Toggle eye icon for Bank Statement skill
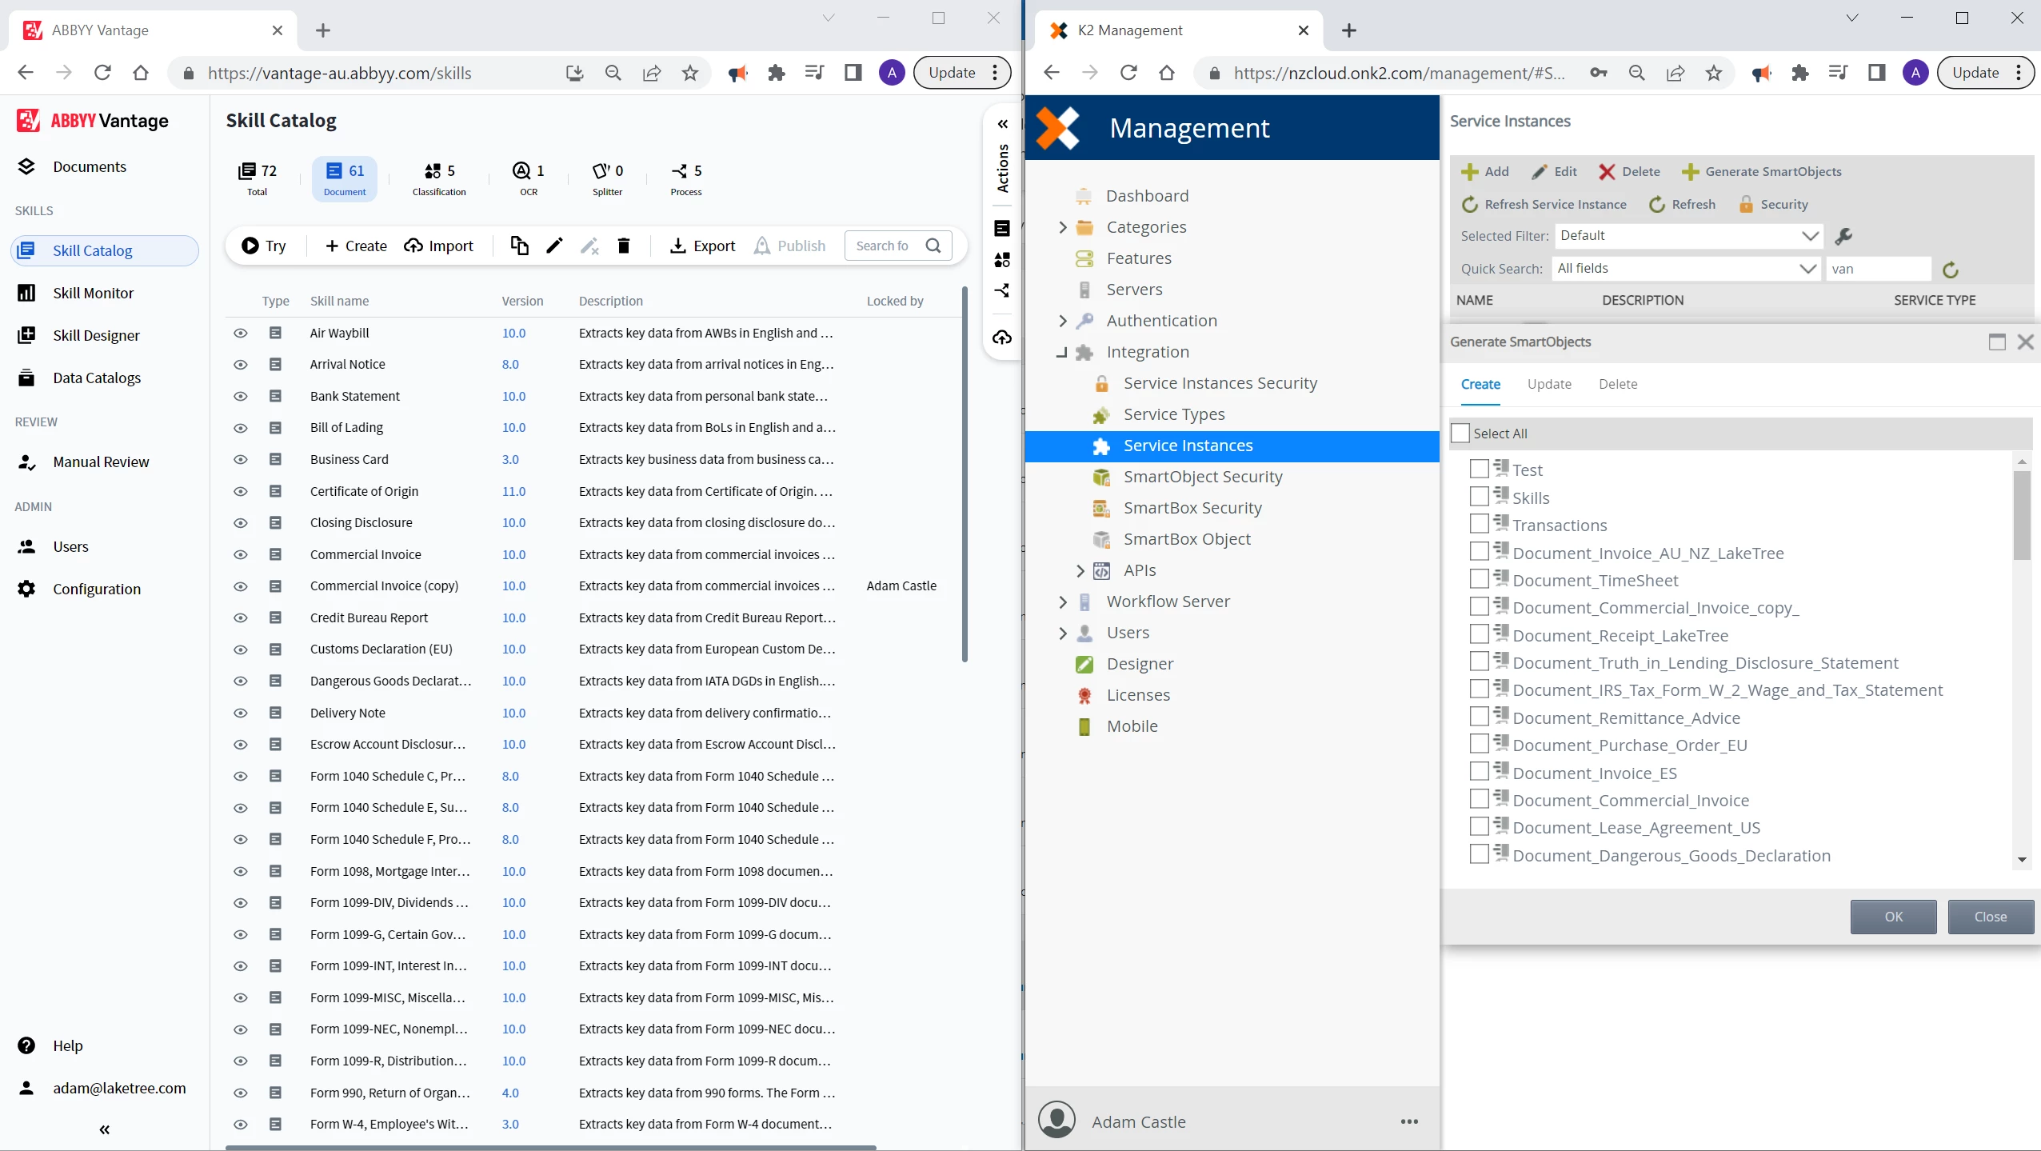The width and height of the screenshot is (2041, 1151). coord(240,396)
